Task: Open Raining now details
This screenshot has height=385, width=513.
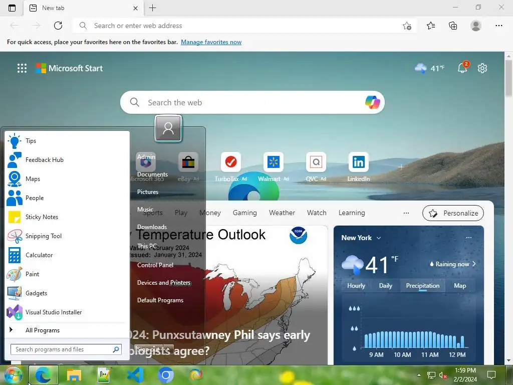Action: [x=453, y=264]
